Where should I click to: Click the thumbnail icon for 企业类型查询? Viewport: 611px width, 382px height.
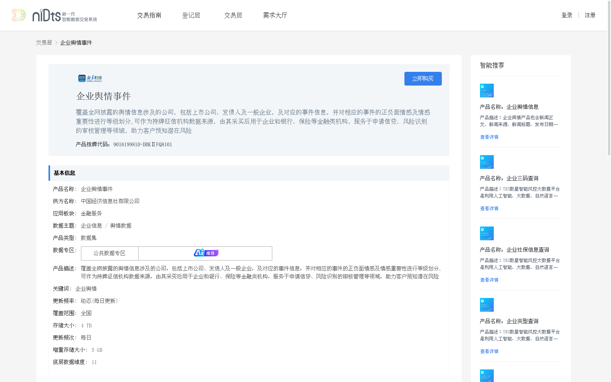coord(487,305)
